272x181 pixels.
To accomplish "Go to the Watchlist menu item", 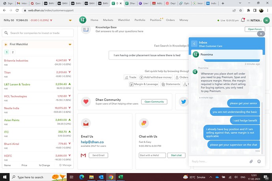I will [124, 20].
